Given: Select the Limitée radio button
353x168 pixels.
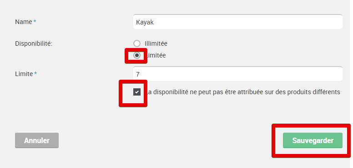Looking at the screenshot, I should click(x=137, y=55).
